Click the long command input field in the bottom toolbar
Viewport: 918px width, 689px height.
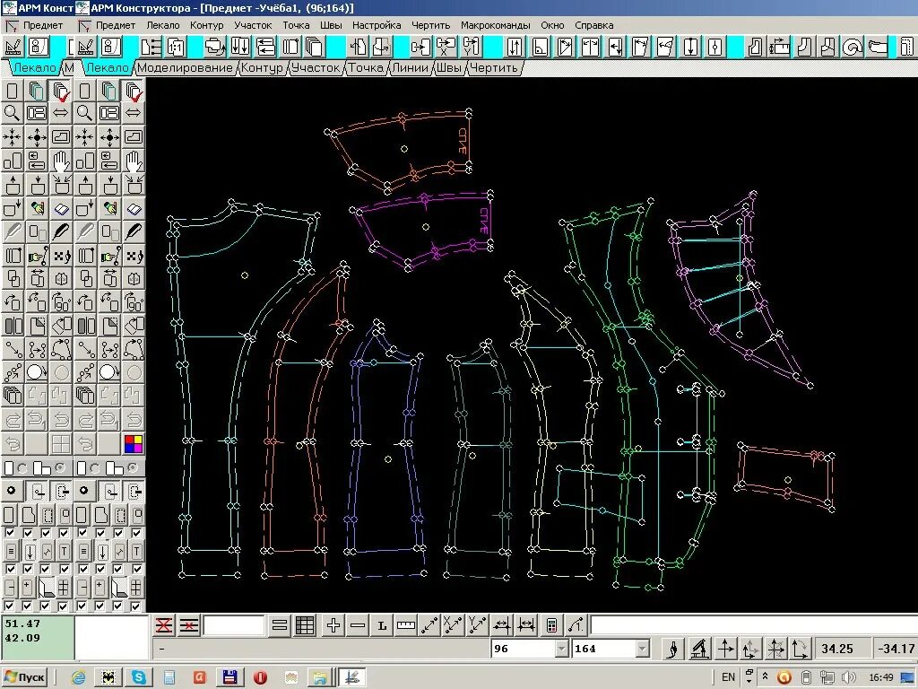coord(753,625)
